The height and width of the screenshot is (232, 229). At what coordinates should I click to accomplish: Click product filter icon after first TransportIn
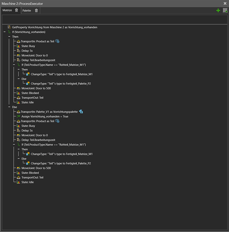tap(57, 41)
